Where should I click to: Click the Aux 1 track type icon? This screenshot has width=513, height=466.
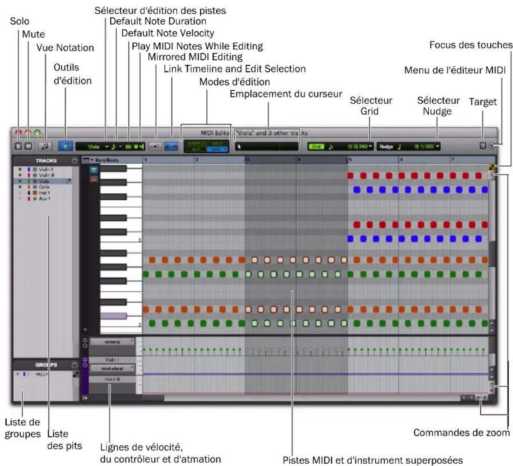tap(35, 198)
